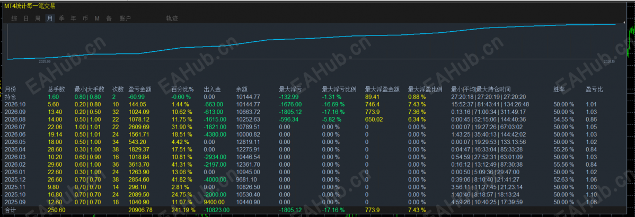
Task: Click the 百分比% column header
Action: click(x=183, y=89)
